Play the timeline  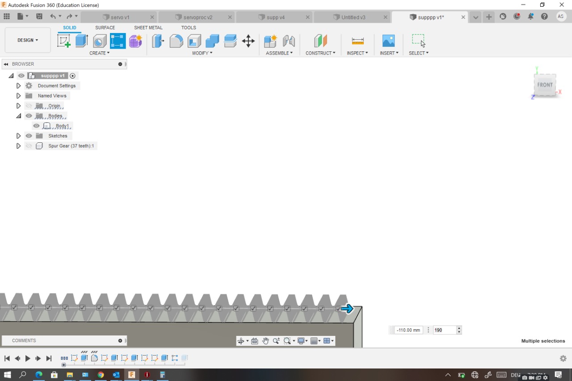28,358
